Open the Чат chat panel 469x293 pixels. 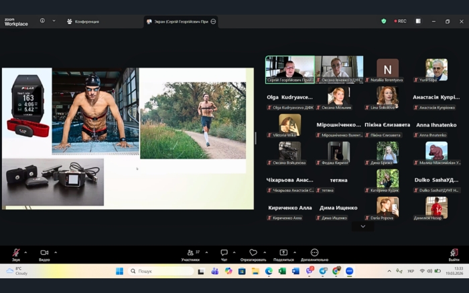tap(224, 254)
